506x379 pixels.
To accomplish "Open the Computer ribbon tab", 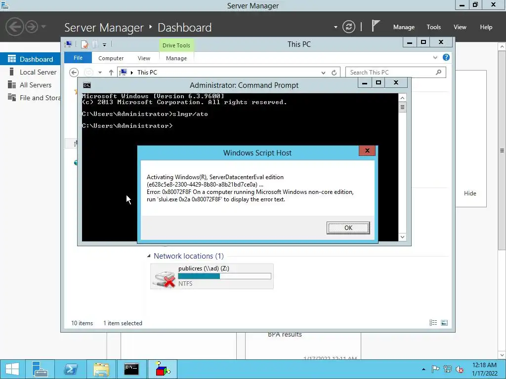I will 111,58.
